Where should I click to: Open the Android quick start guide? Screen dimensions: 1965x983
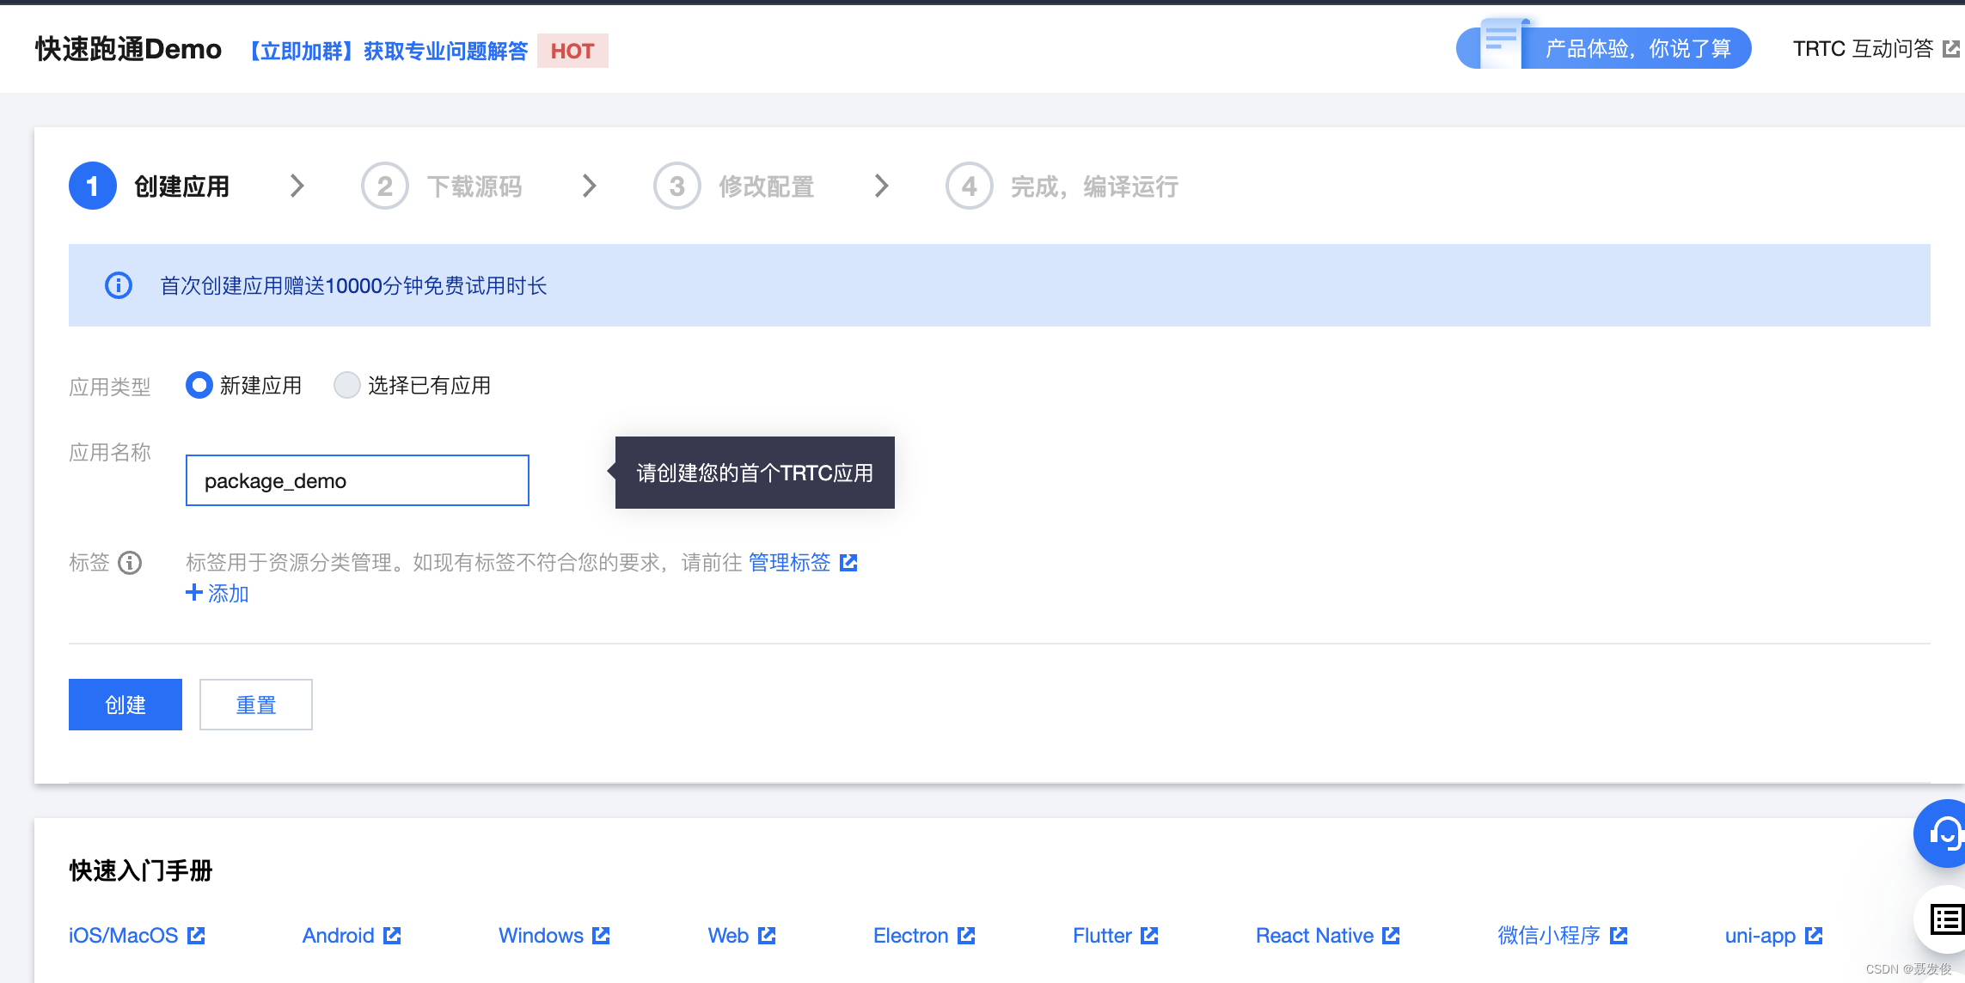click(338, 935)
